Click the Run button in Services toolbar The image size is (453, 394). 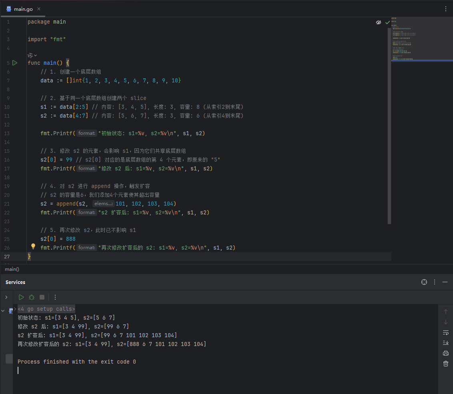(x=21, y=297)
